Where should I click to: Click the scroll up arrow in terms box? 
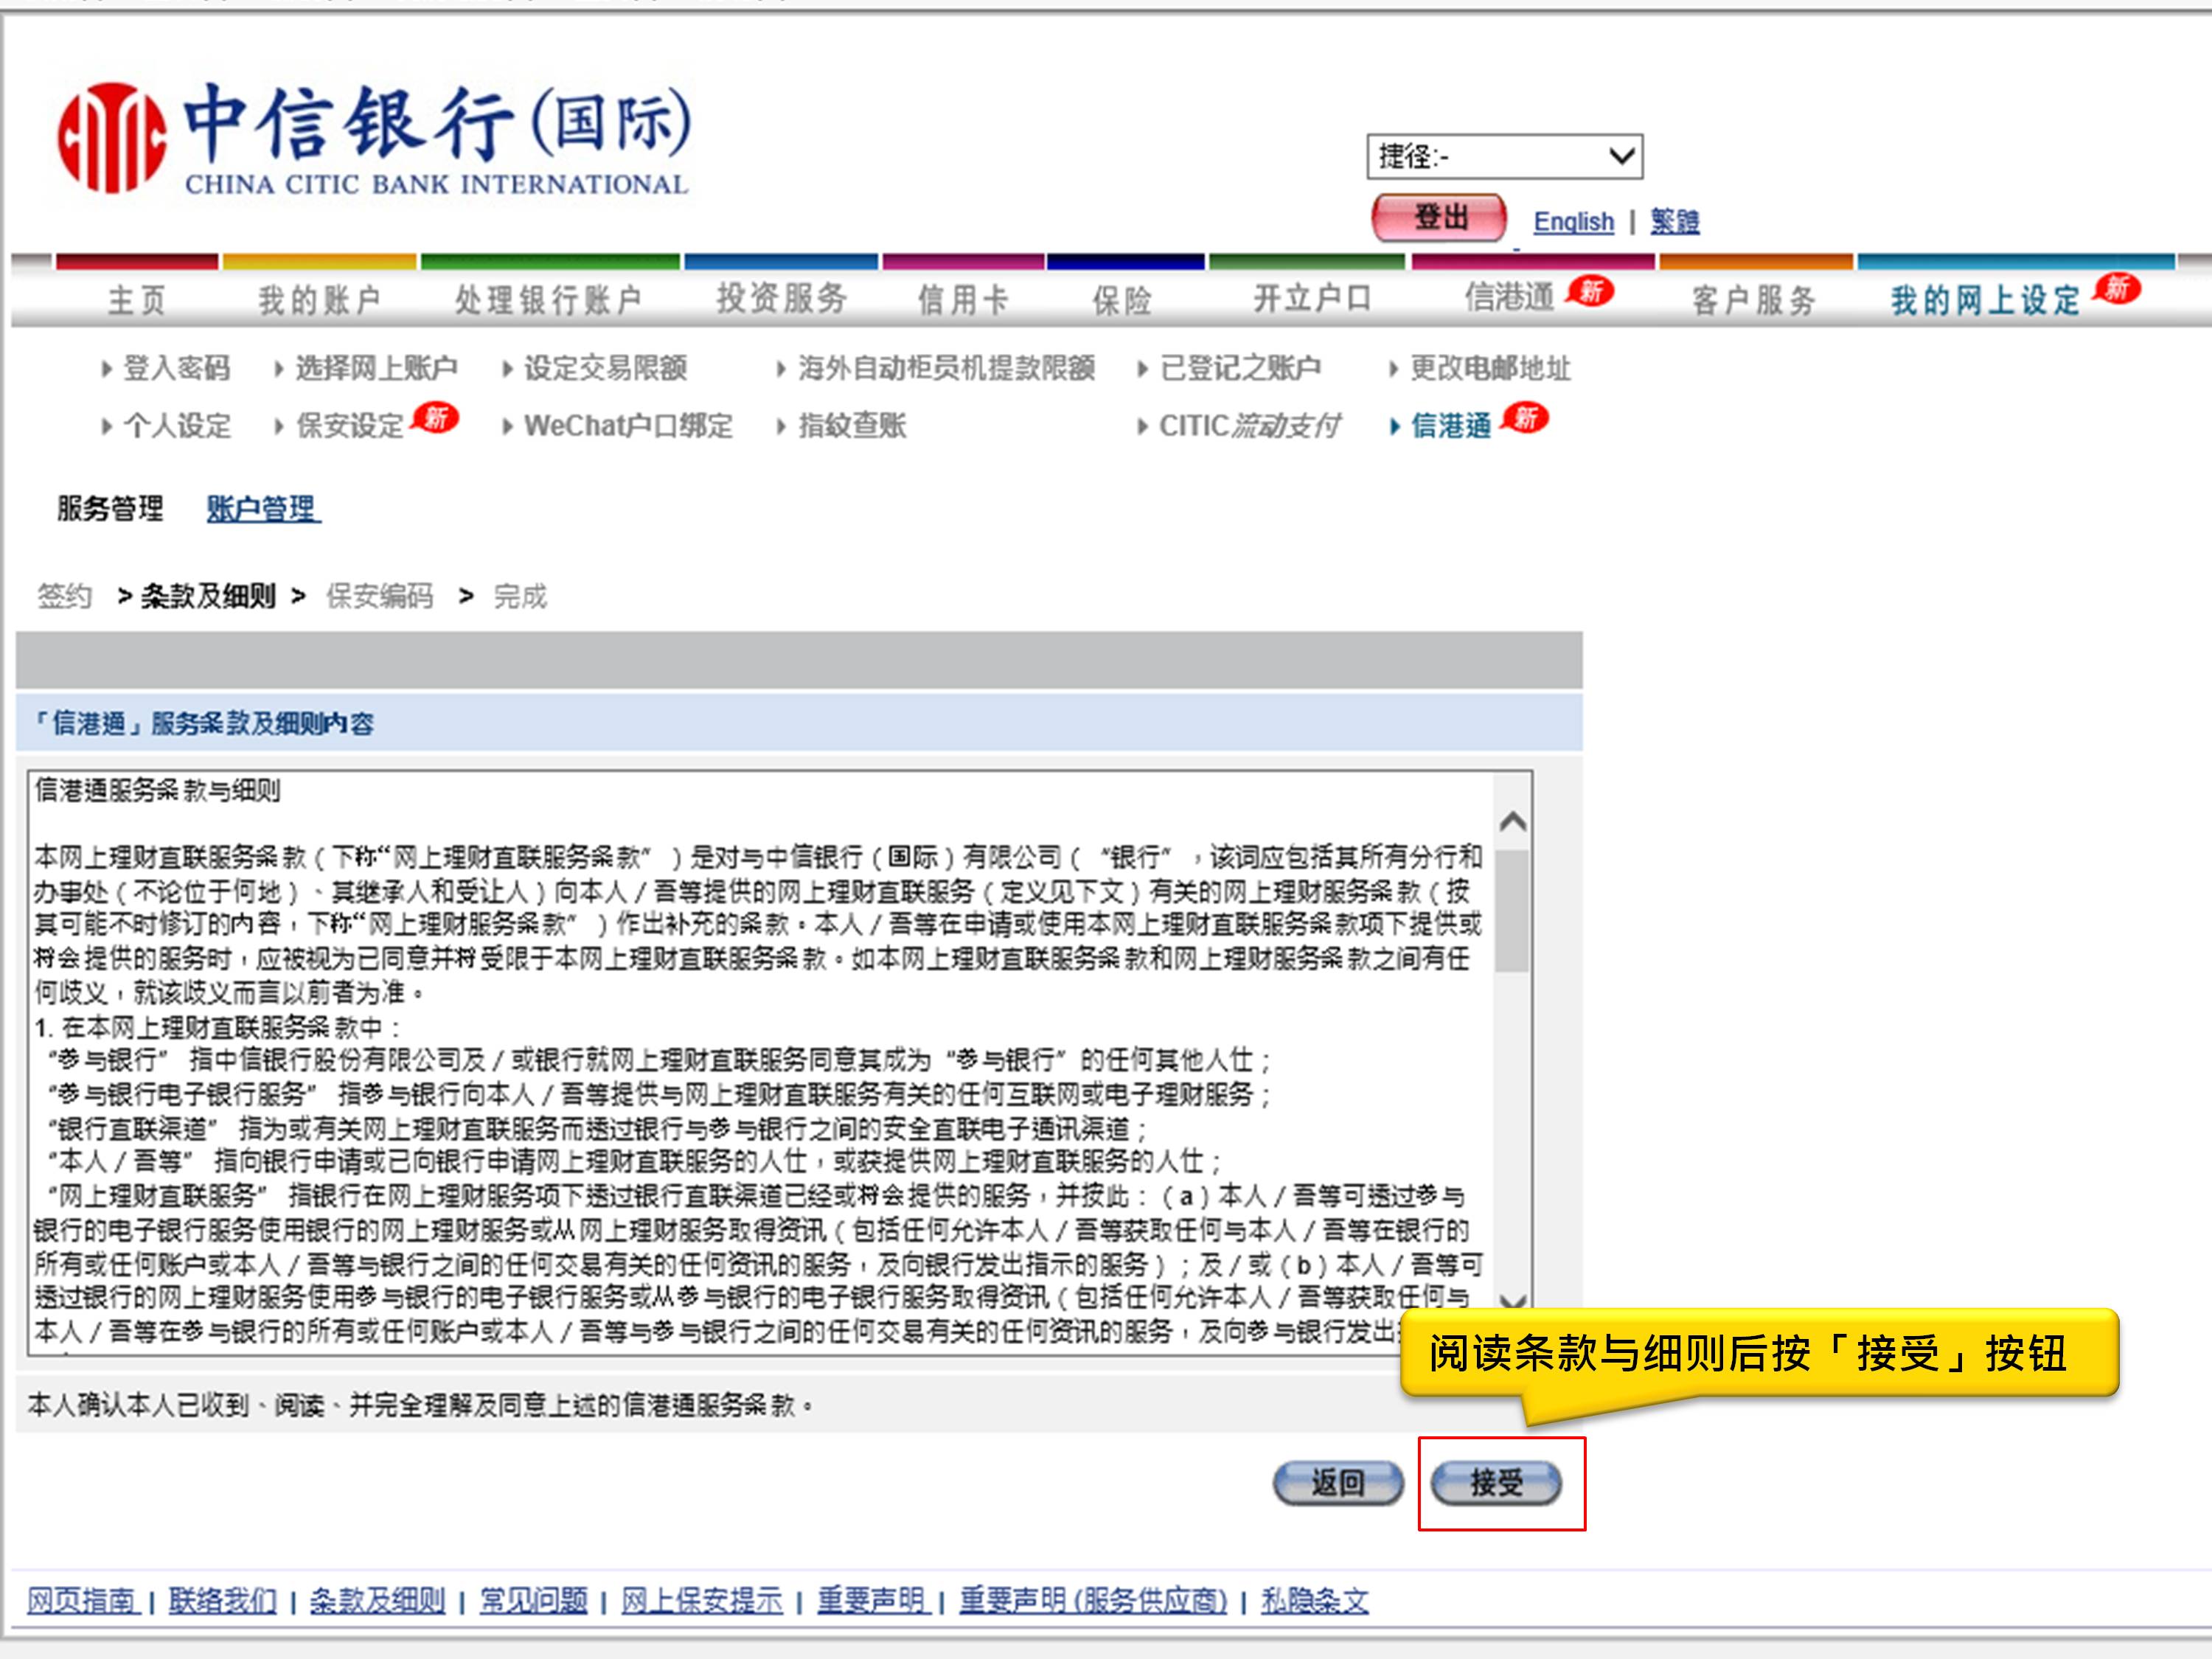(x=1512, y=822)
